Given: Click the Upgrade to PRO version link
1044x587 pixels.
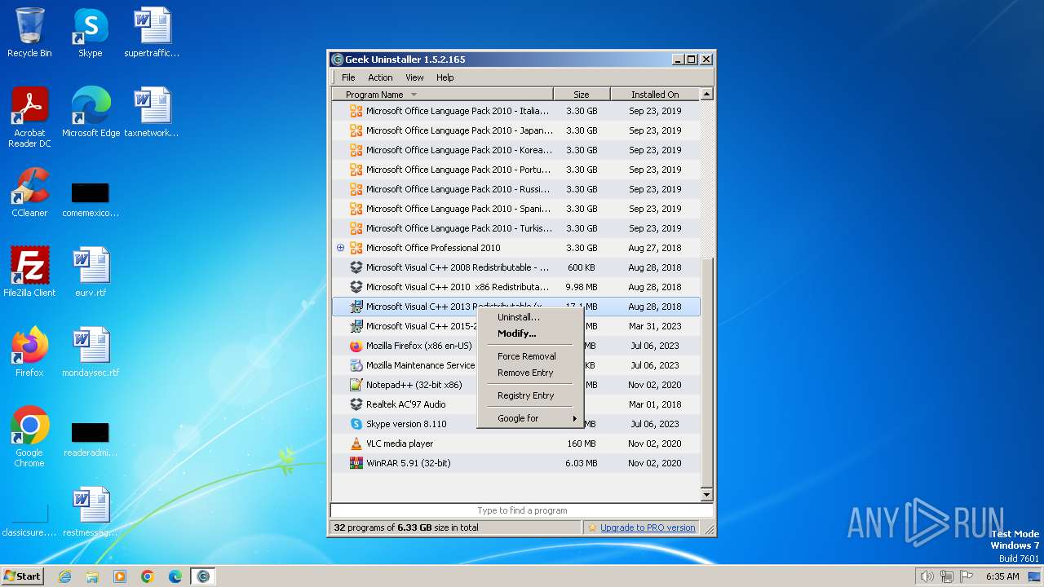Looking at the screenshot, I should pyautogui.click(x=648, y=527).
